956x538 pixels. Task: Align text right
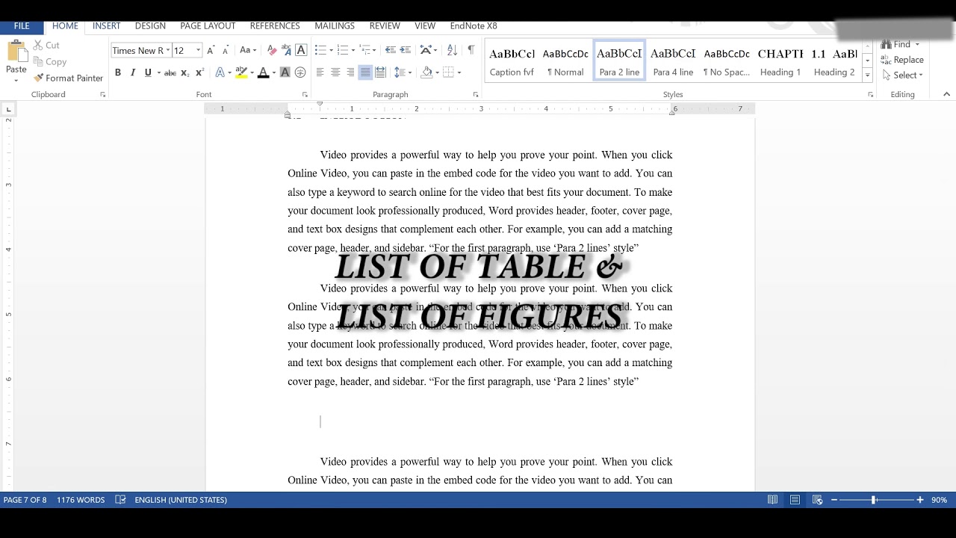pos(350,72)
